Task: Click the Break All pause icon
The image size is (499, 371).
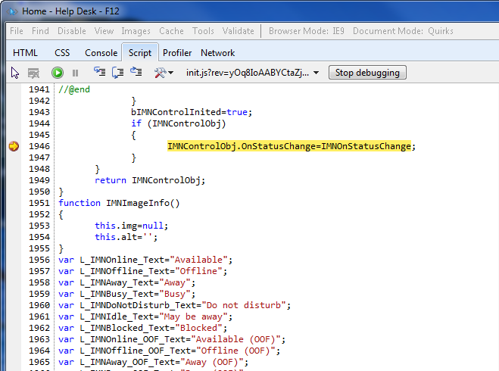Action: pos(75,73)
